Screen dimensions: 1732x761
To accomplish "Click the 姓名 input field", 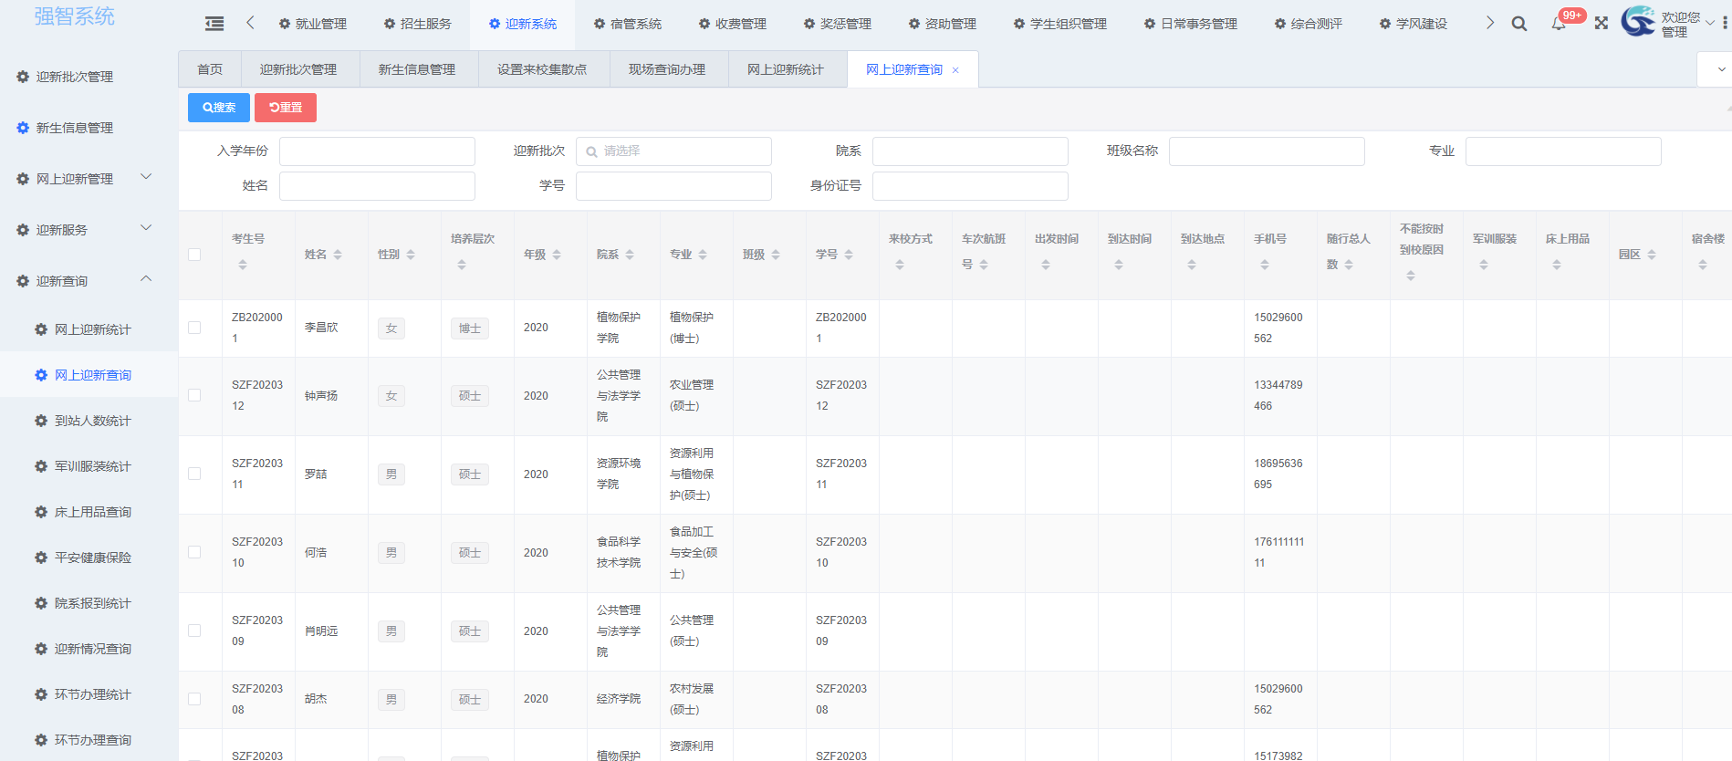I will [x=377, y=186].
